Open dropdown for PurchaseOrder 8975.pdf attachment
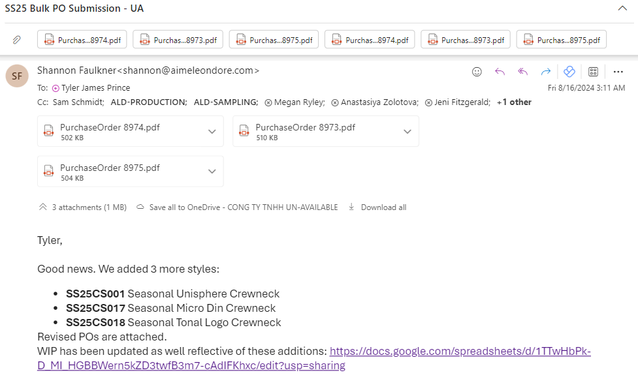Screen dimensions: 638x379 (212, 172)
